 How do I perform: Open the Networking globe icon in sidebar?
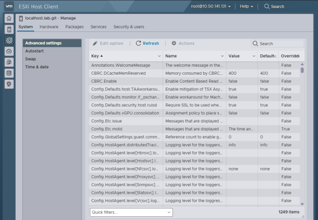click(x=9, y=84)
